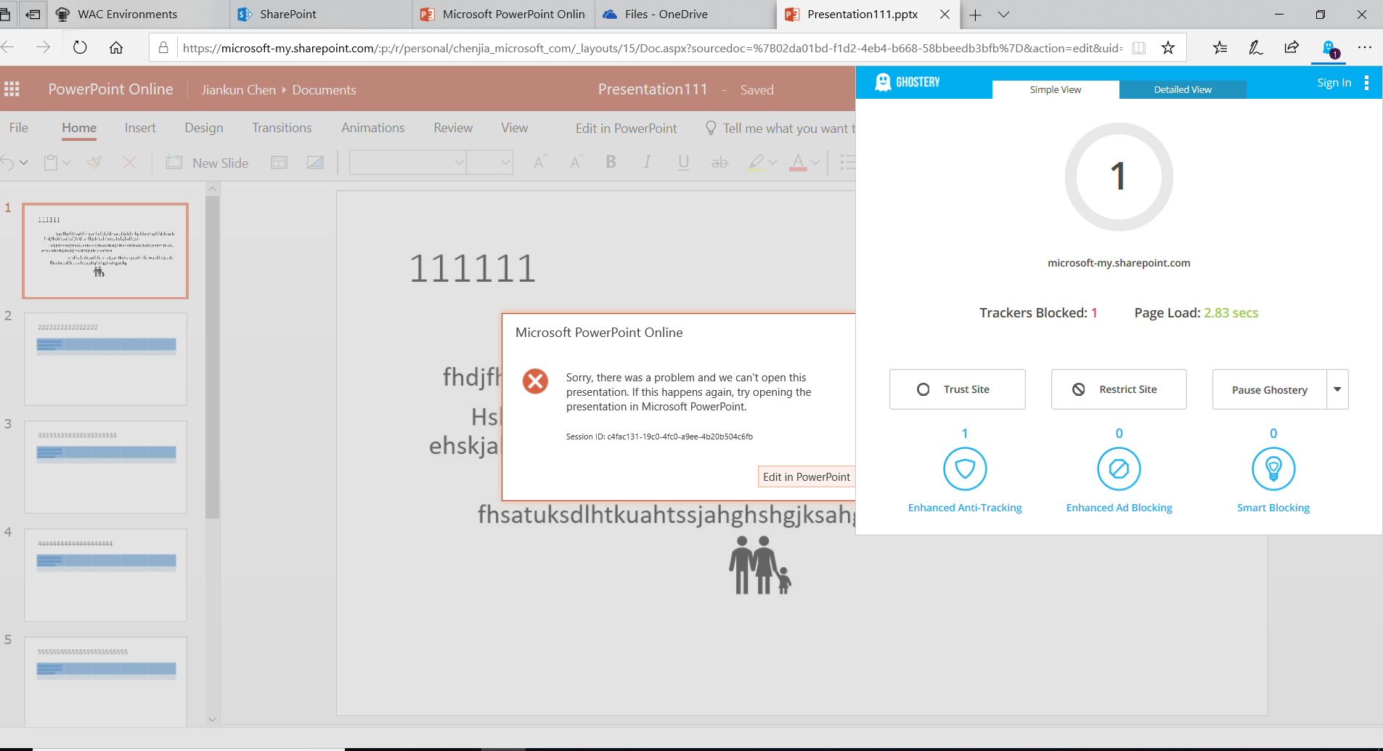Toggle Strikethrough formatting
Screen dimensions: 1383x751
pyautogui.click(x=719, y=163)
